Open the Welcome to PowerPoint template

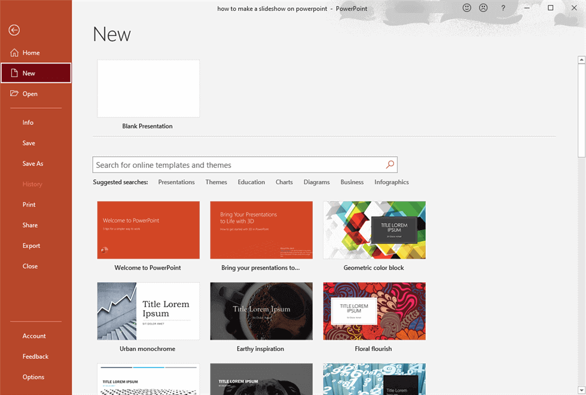pos(148,230)
